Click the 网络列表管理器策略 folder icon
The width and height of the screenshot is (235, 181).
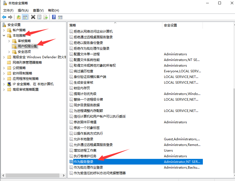9,63
